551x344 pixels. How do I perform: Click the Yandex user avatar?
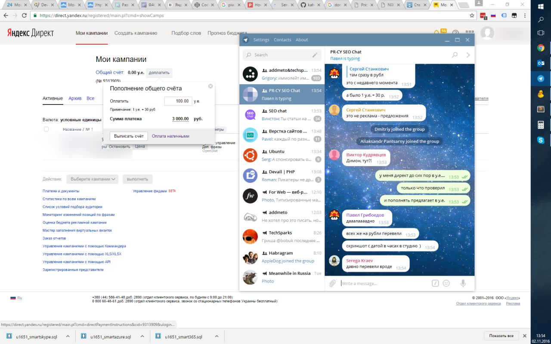pos(487,33)
